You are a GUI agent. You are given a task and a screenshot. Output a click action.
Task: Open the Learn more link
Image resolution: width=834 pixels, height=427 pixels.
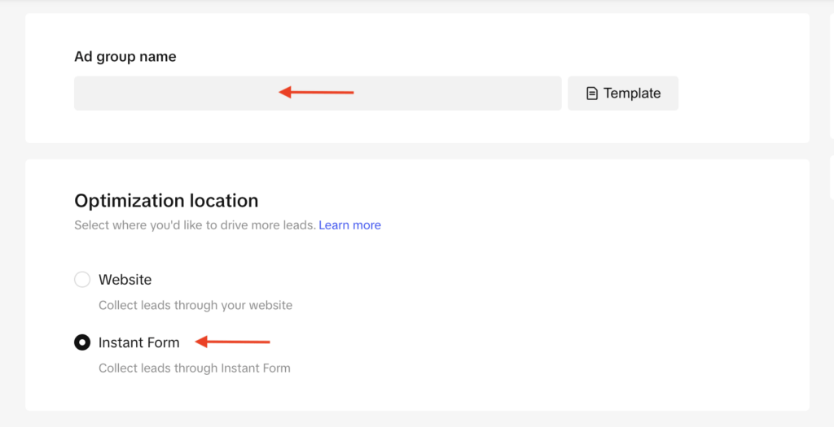coord(349,225)
